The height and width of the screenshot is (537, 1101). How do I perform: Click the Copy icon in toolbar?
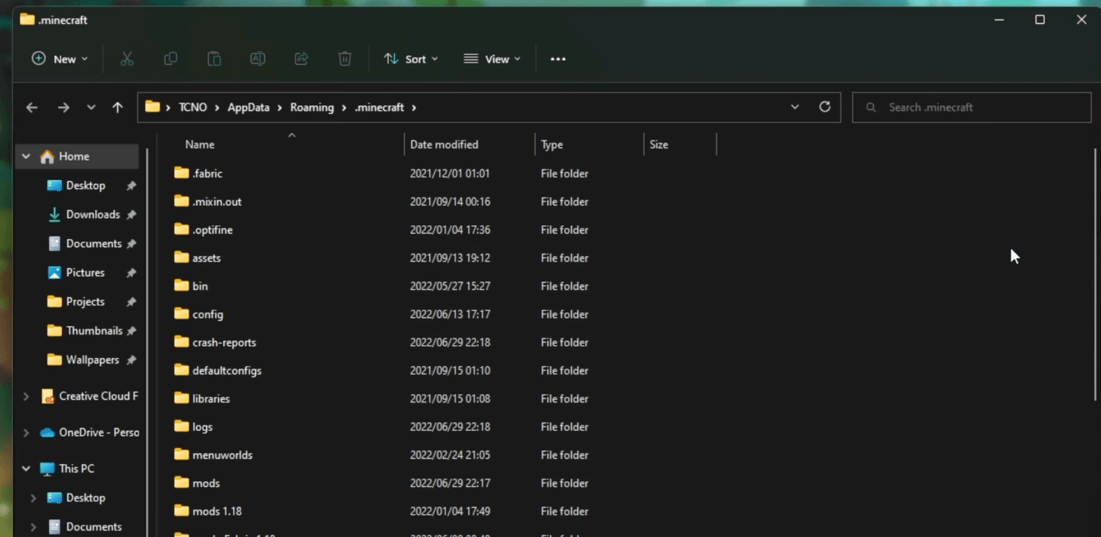pyautogui.click(x=171, y=59)
